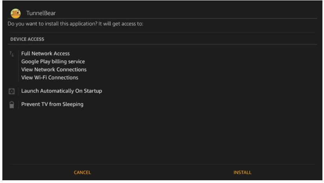Select the CANCEL button

point(82,172)
